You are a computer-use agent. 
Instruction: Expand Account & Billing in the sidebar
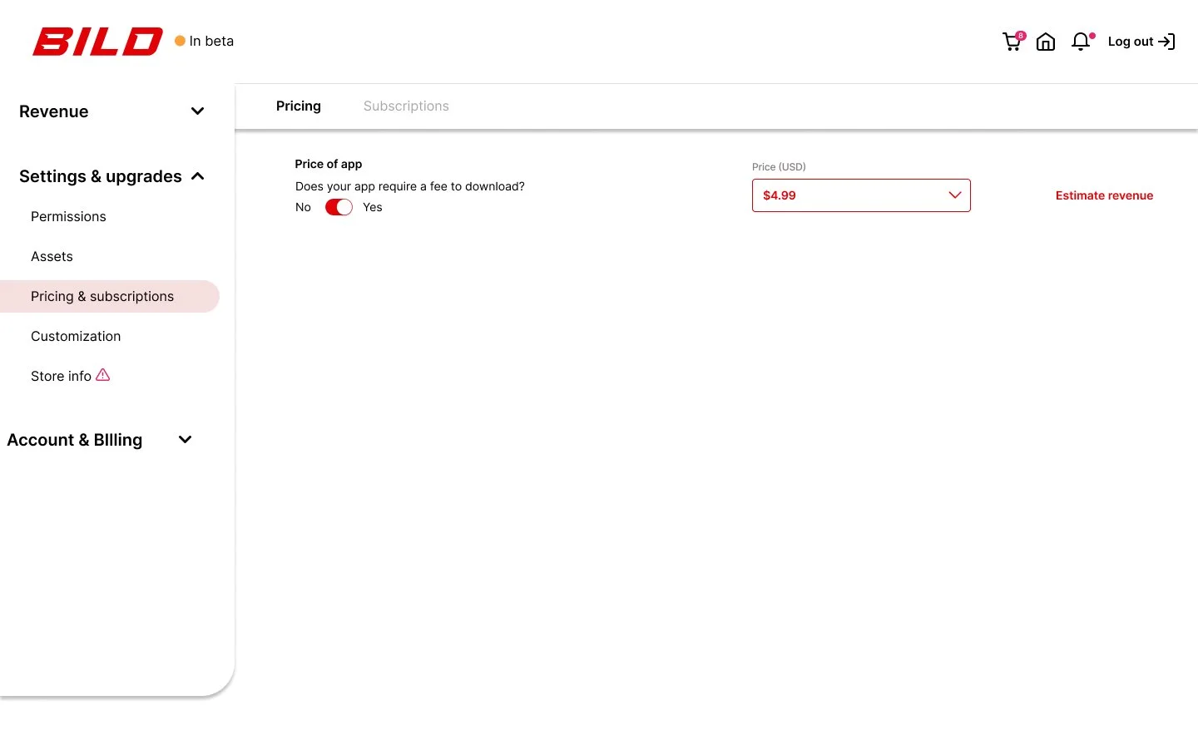coord(185,439)
